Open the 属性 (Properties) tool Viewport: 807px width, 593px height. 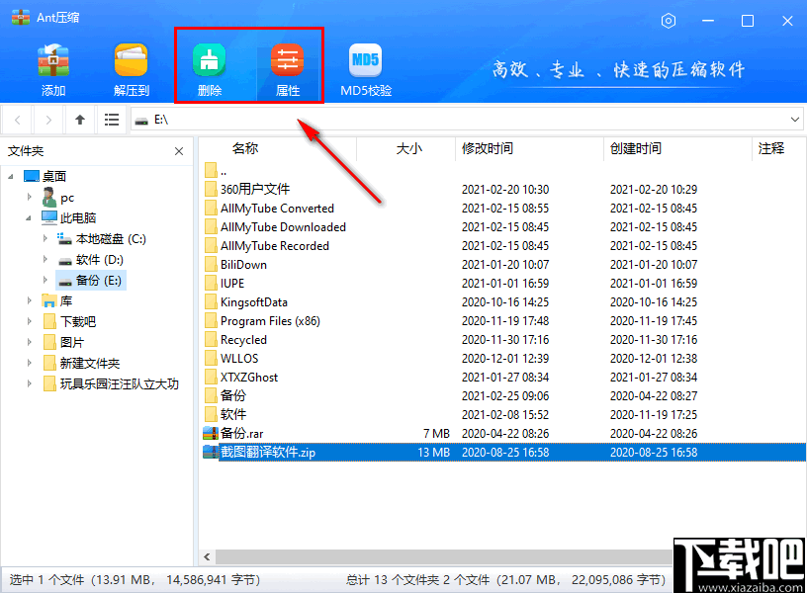[288, 70]
